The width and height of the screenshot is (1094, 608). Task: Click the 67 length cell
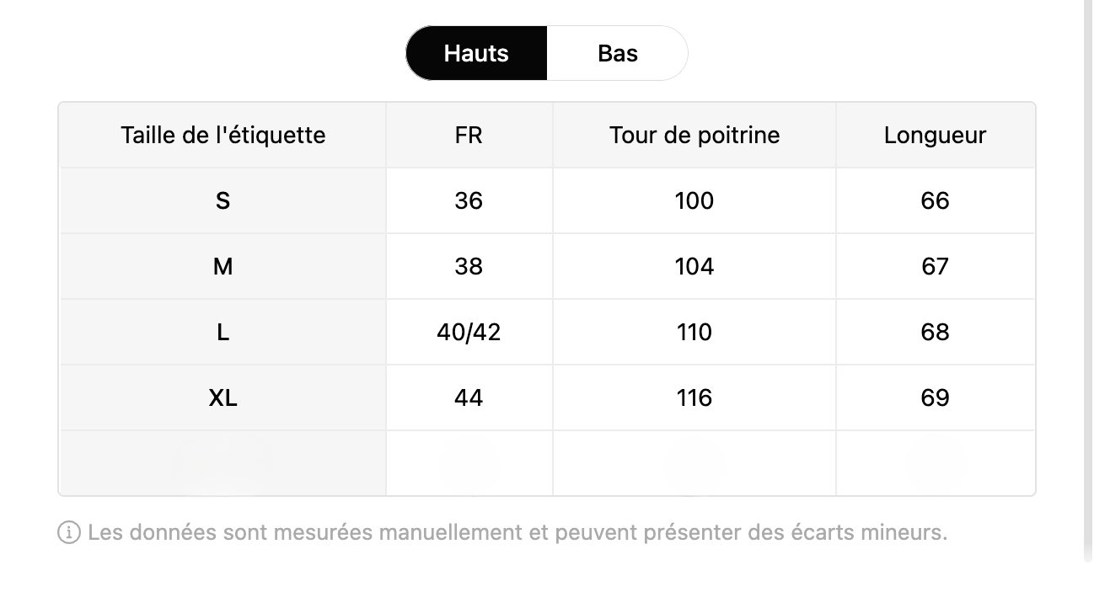coord(935,266)
